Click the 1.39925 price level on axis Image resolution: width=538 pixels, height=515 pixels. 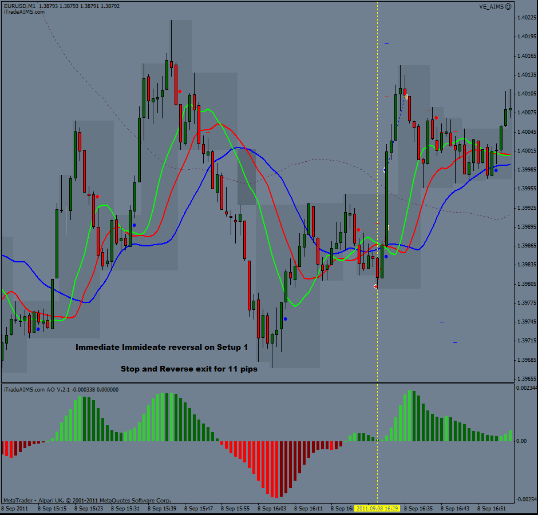click(x=527, y=207)
